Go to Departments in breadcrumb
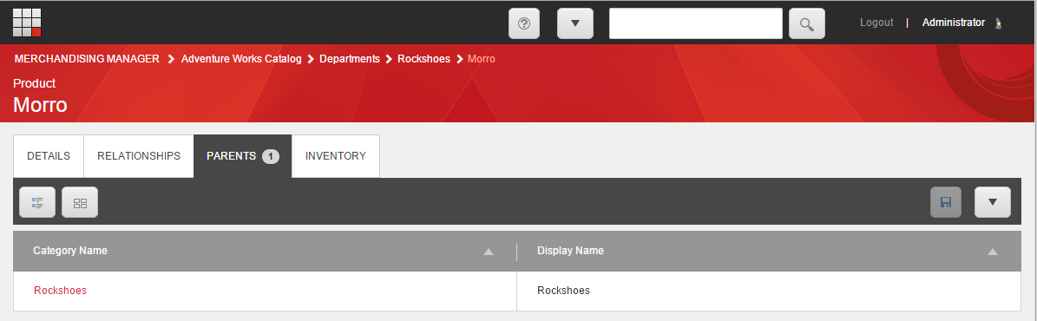The width and height of the screenshot is (1037, 321). pos(350,59)
